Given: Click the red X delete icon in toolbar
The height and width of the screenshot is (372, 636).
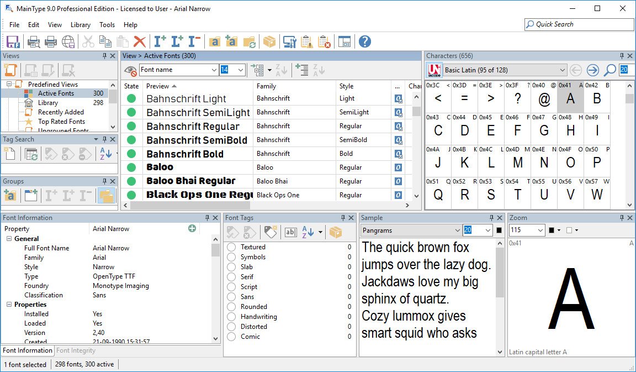Looking at the screenshot, I should [x=140, y=41].
